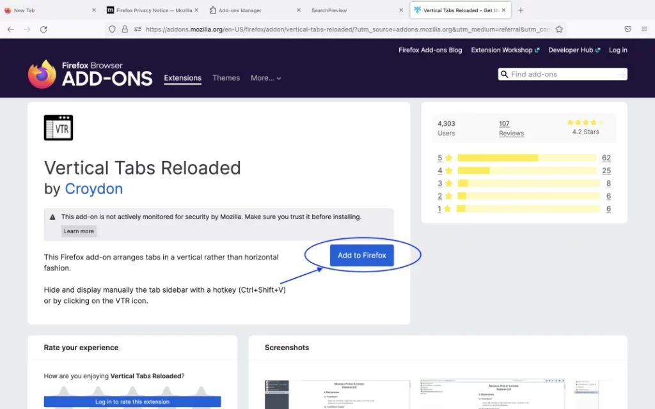This screenshot has width=655, height=409.
Task: Close the Firefox Privacy Notice tab
Action: pos(196,10)
